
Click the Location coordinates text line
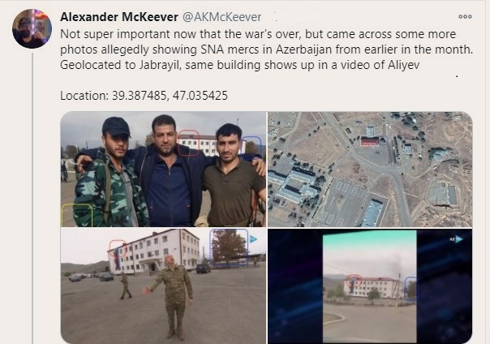[x=144, y=96]
